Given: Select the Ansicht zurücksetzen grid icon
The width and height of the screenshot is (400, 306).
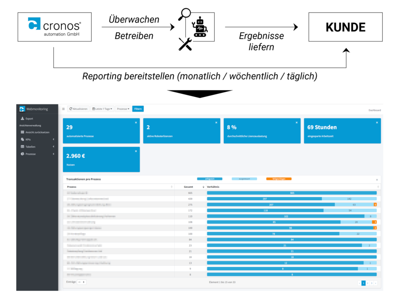Looking at the screenshot, I should pyautogui.click(x=22, y=132).
